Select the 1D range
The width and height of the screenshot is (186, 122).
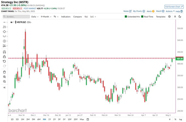tap(12, 119)
